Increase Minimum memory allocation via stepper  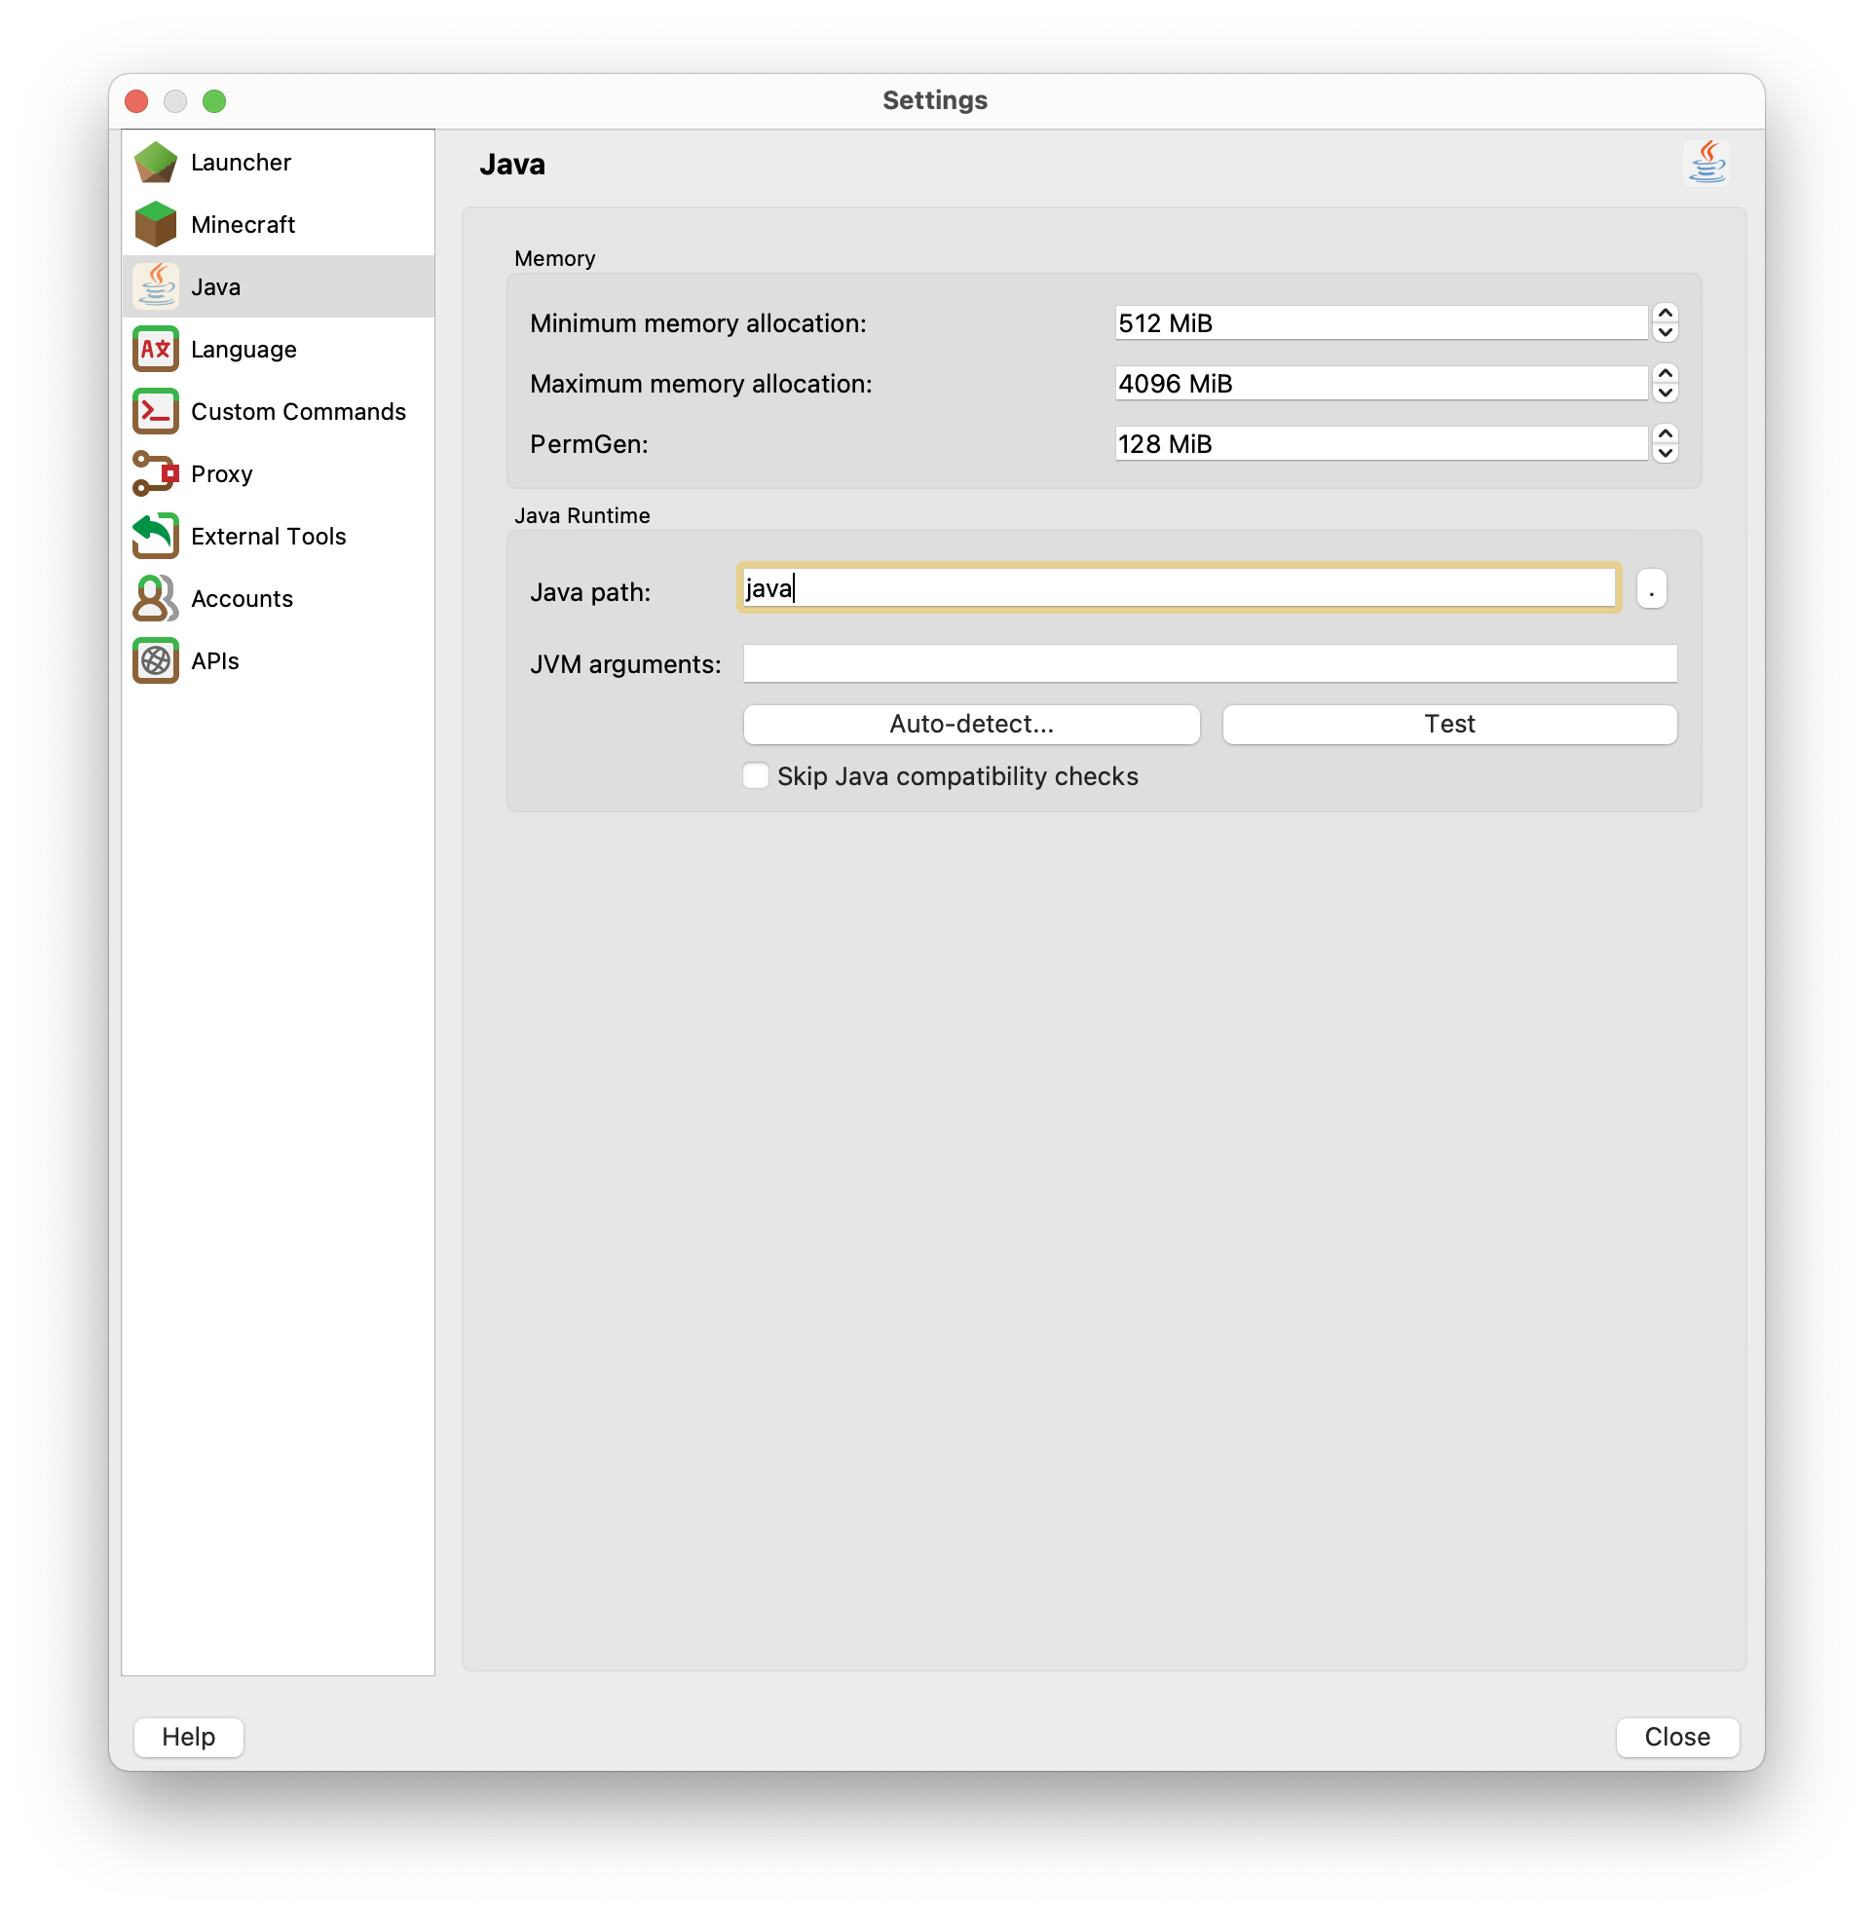pyautogui.click(x=1665, y=315)
